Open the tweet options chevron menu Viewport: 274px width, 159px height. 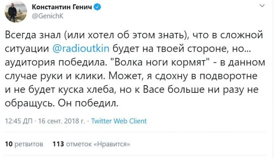click(x=262, y=6)
